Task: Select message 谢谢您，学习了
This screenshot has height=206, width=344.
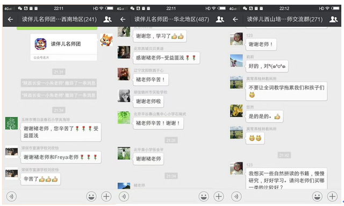Action: (x=160, y=36)
